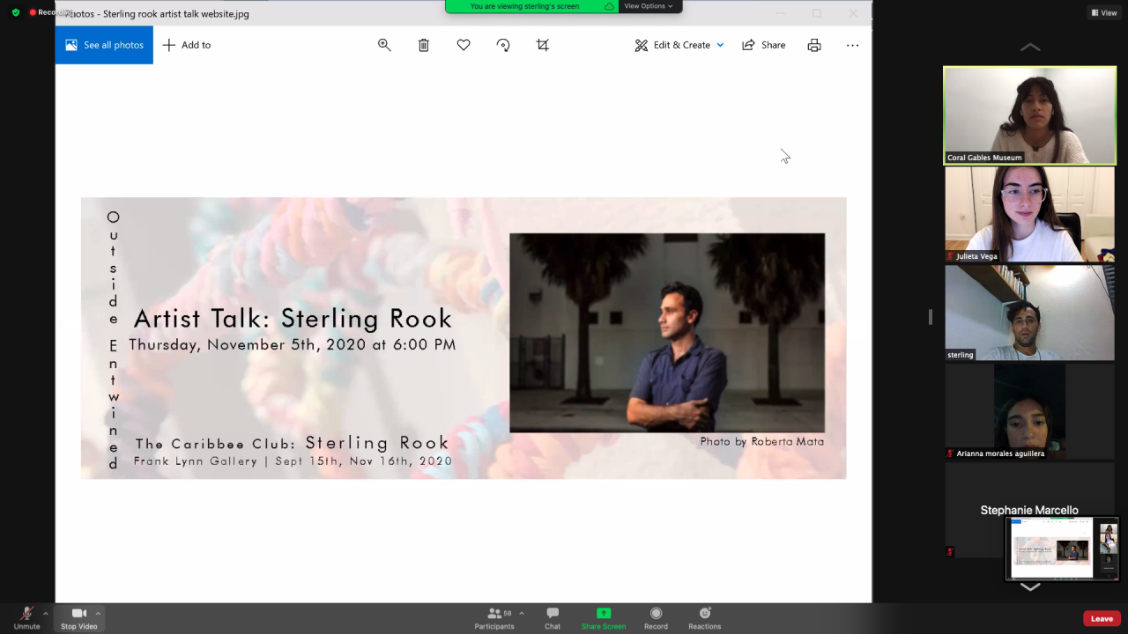Expand audio options arrow next to Unmute
1128x634 pixels.
tap(46, 613)
